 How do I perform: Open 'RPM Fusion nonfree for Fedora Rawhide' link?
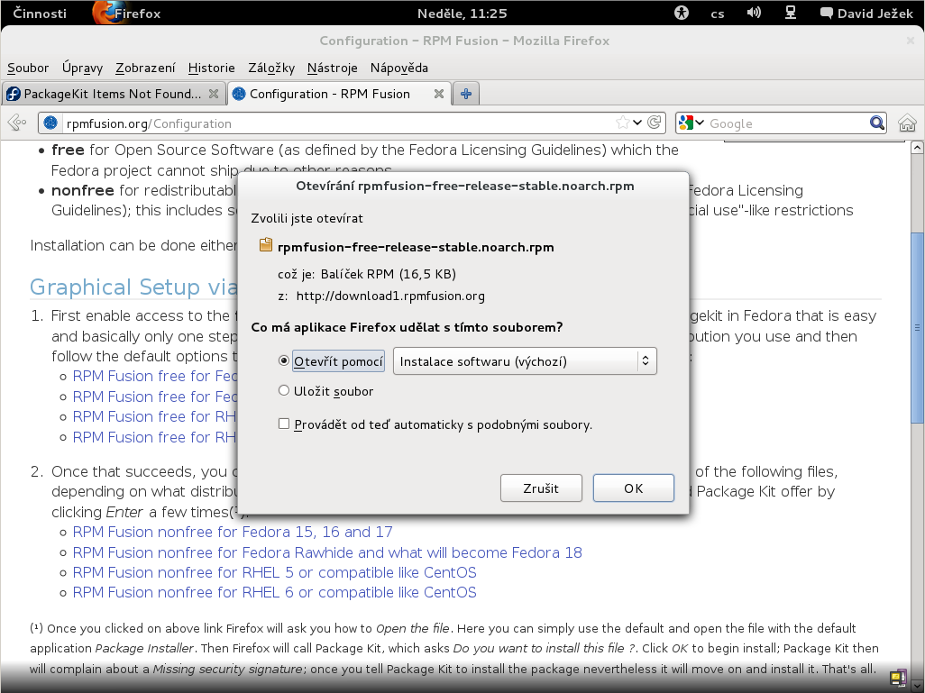pyautogui.click(x=327, y=552)
